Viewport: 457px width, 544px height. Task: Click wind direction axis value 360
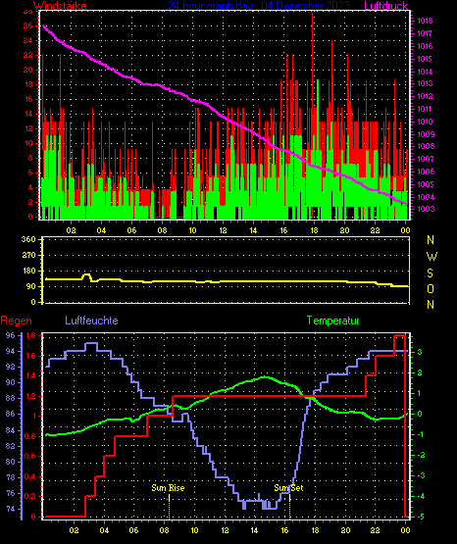[x=28, y=239]
